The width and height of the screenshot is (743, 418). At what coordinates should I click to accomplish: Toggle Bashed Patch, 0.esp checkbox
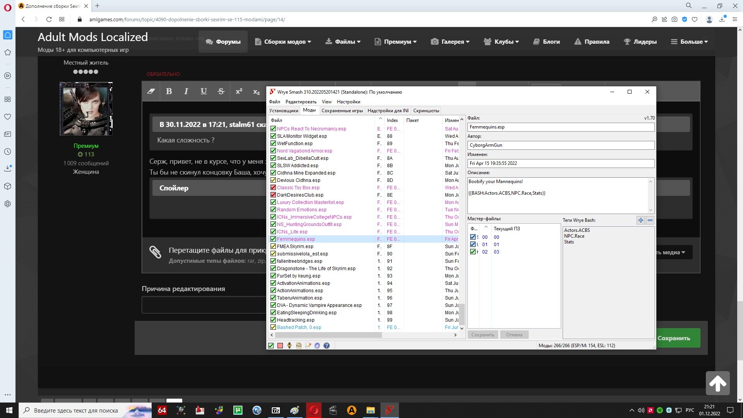pos(273,327)
